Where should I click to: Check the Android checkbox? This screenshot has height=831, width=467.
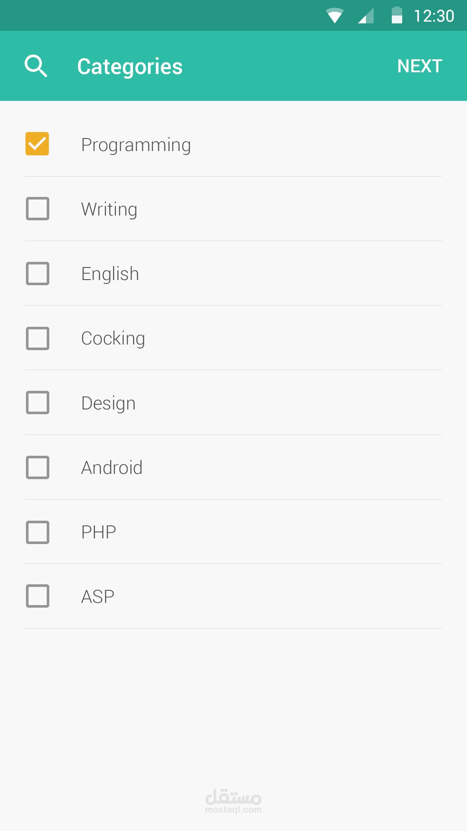[37, 467]
